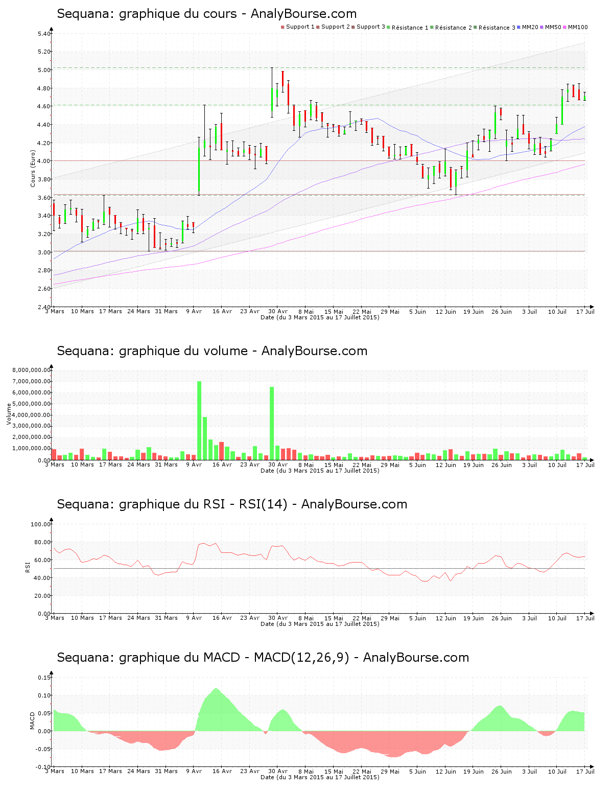613x792 pixels.
Task: Click the 7,000,000.00 volume axis value
Action: click(x=32, y=381)
